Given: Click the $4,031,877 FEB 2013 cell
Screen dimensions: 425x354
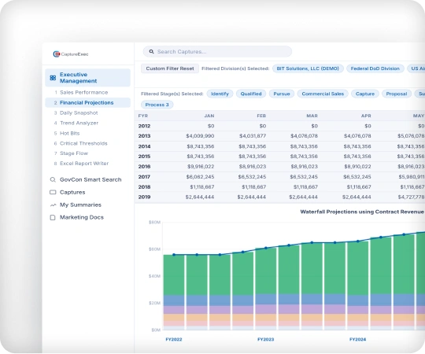Looking at the screenshot, I should pos(253,136).
